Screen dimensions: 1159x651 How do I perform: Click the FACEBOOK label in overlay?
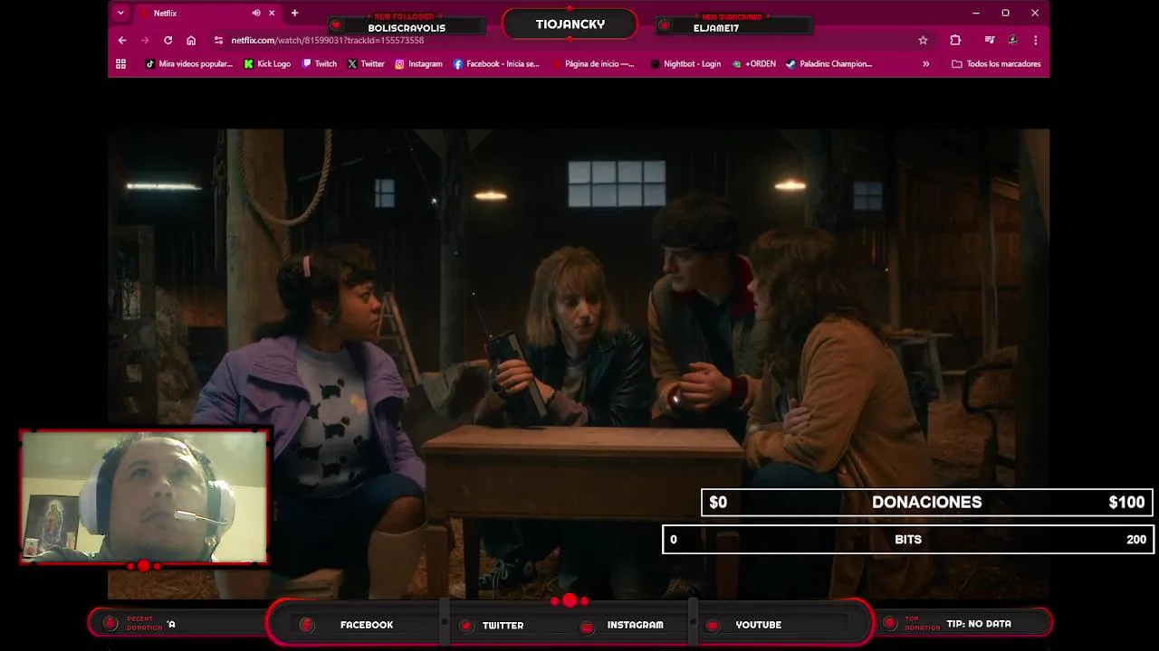(x=367, y=625)
